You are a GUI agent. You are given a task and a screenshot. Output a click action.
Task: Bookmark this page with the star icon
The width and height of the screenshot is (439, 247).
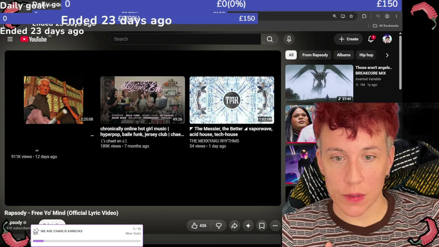tap(351, 16)
